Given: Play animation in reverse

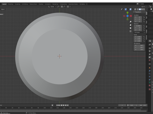Looking at the screenshot, I should 61,105.
